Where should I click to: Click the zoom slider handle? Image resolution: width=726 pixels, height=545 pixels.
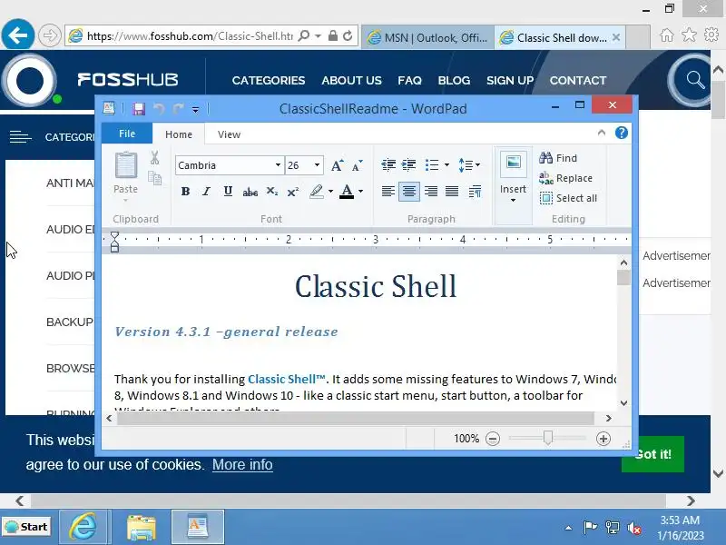548,438
